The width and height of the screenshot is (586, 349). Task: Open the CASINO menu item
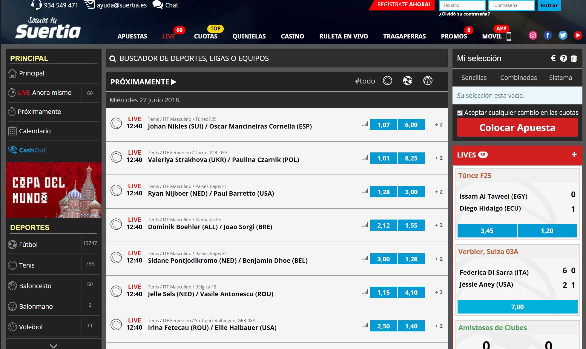292,36
